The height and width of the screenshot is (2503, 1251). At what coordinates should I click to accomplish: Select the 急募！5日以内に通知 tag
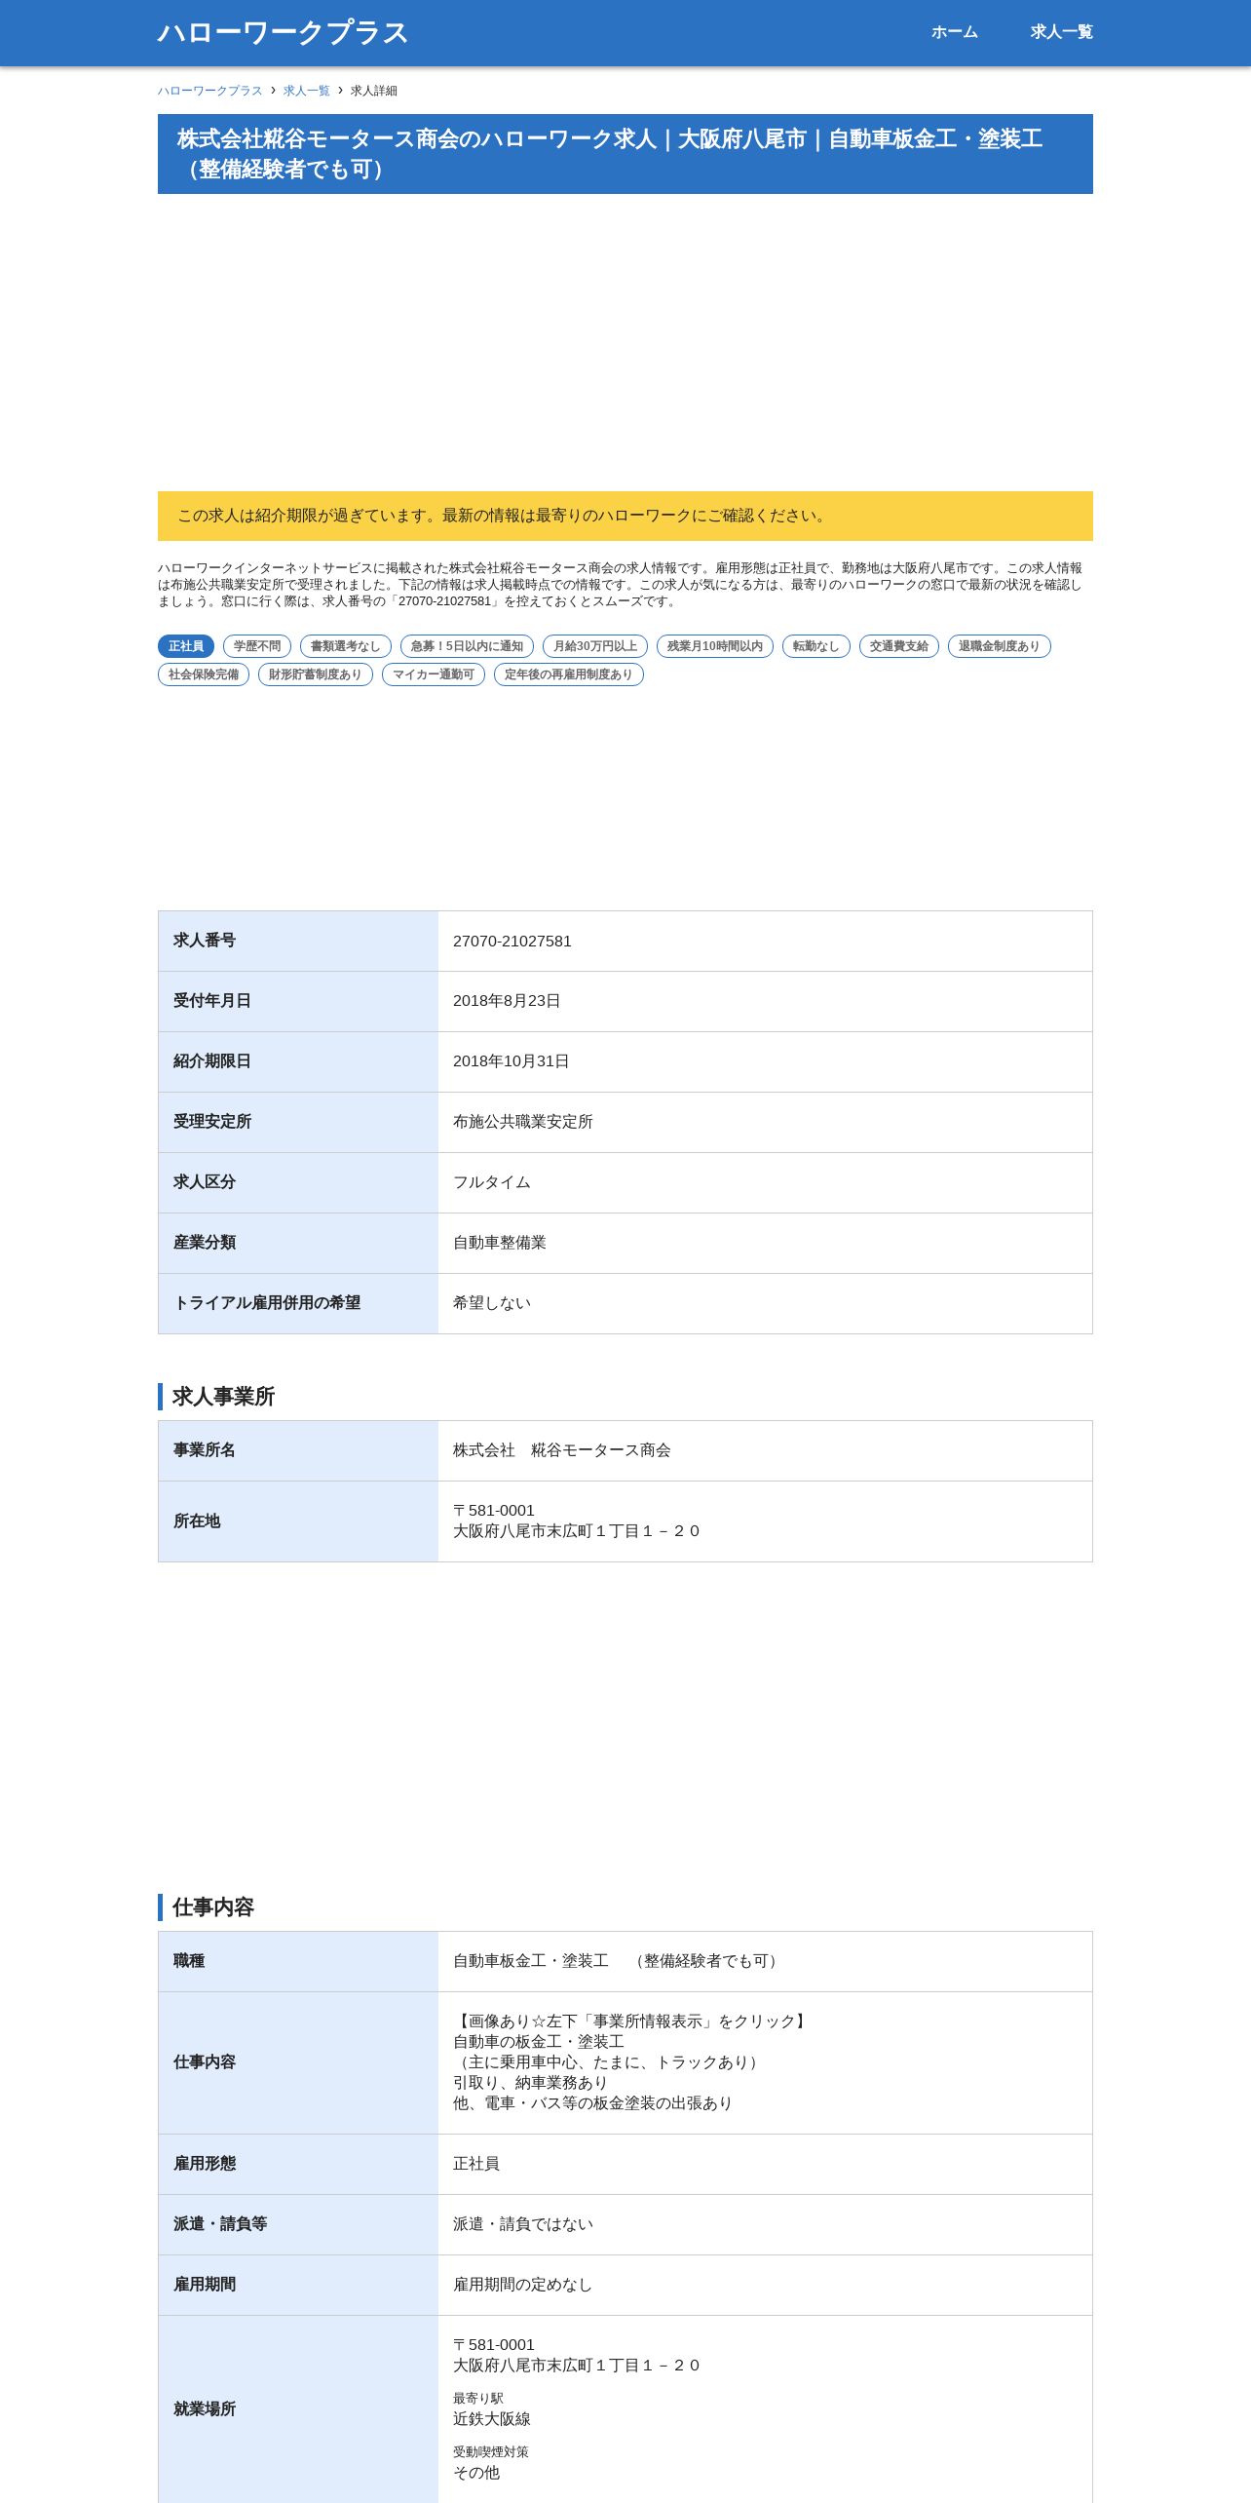click(x=467, y=646)
